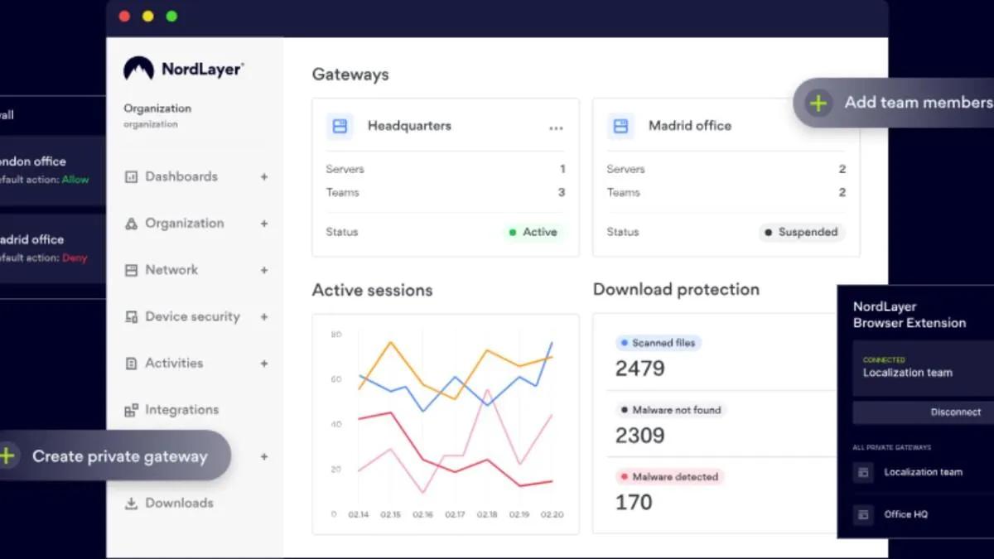The image size is (994, 559).
Task: Click the Downloads sidebar icon
Action: (x=131, y=504)
